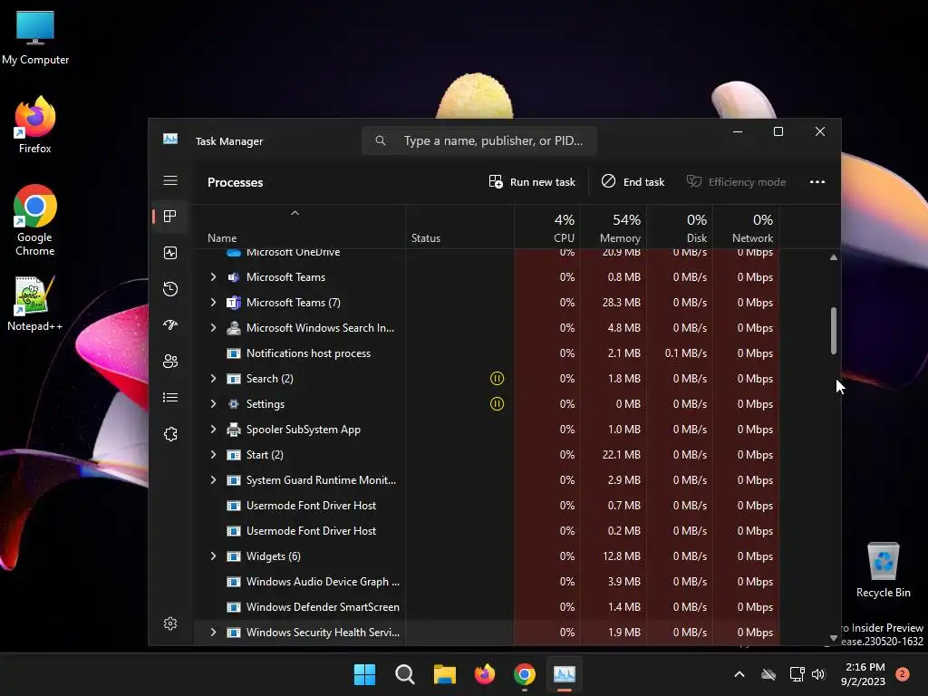Sort processes by the Name column header
The height and width of the screenshot is (696, 928).
pos(299,227)
